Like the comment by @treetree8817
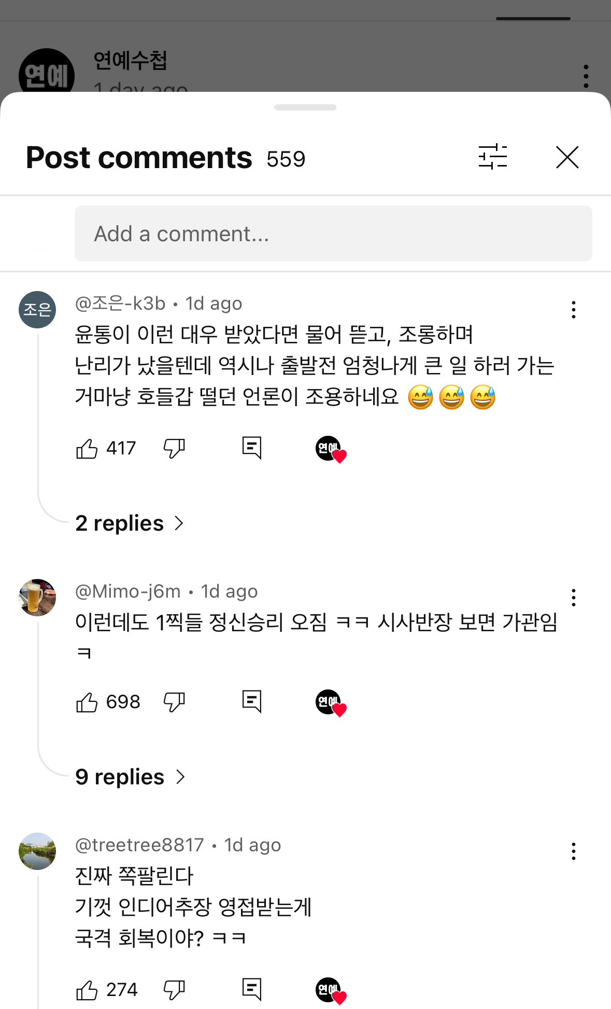Image resolution: width=611 pixels, height=1009 pixels. pyautogui.click(x=87, y=990)
